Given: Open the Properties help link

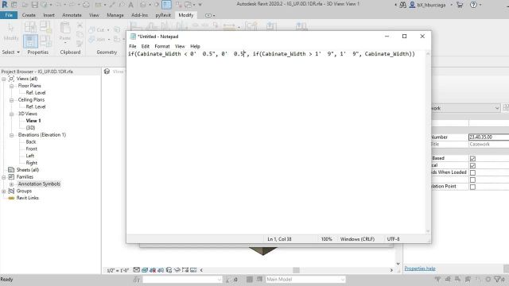Looking at the screenshot, I should coord(420,269).
